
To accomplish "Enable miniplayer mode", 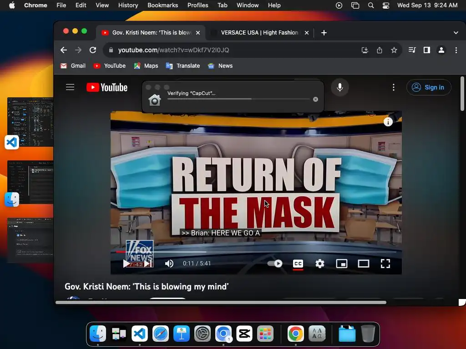I will [341, 264].
